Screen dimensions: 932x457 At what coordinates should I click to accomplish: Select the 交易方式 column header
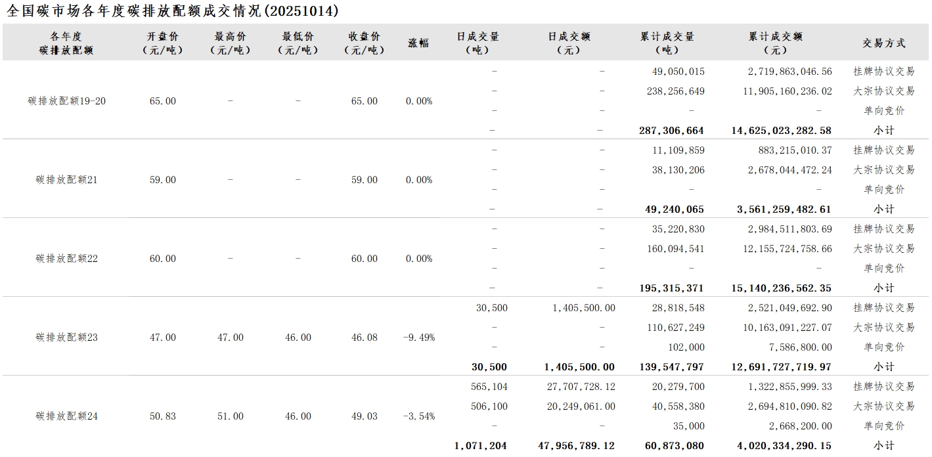[x=883, y=43]
